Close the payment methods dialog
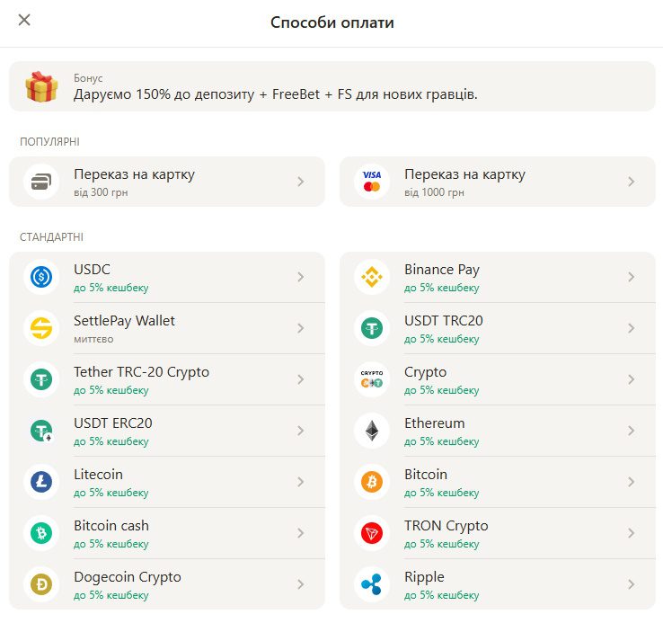663x623 pixels. (x=24, y=20)
